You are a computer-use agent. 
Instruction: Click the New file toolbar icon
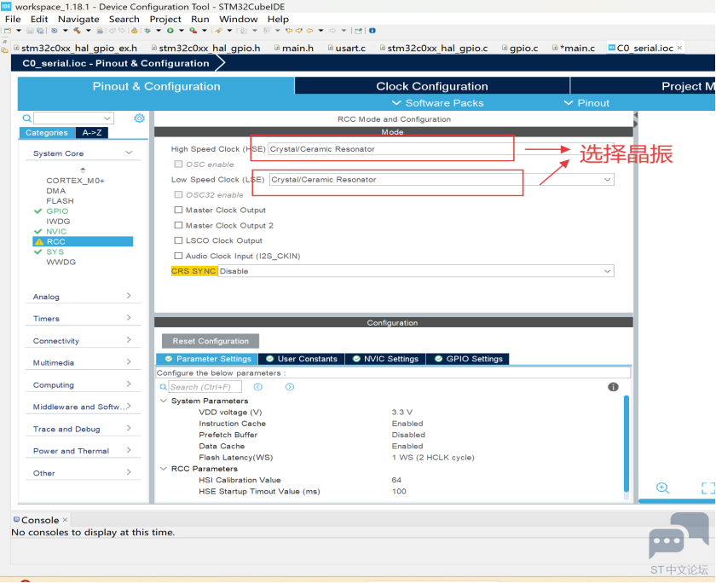pos(8,31)
